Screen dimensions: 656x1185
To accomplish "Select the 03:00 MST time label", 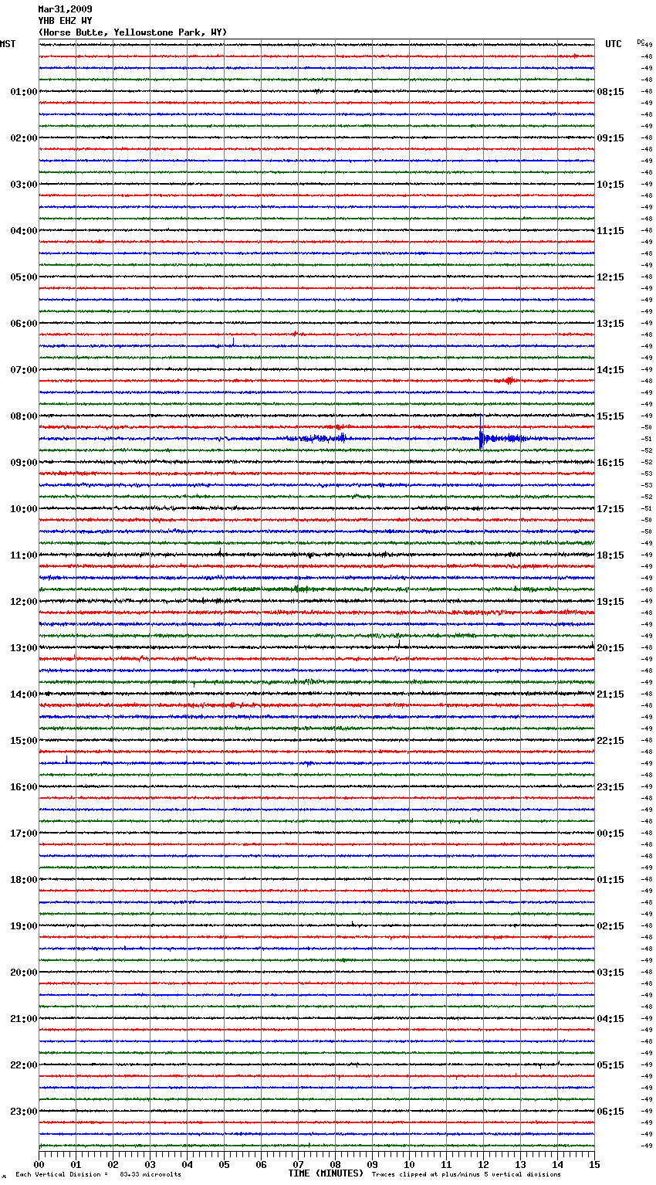I will pyautogui.click(x=24, y=185).
